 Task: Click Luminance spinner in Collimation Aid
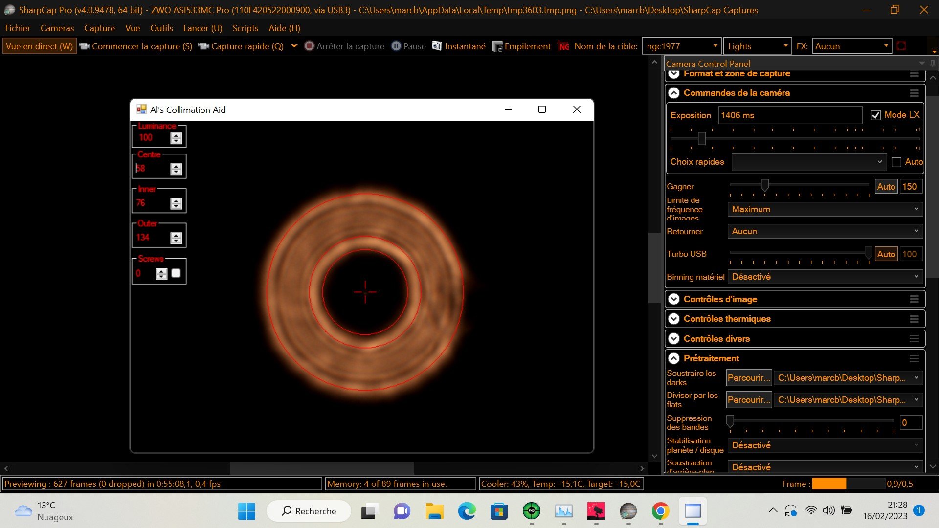(176, 138)
